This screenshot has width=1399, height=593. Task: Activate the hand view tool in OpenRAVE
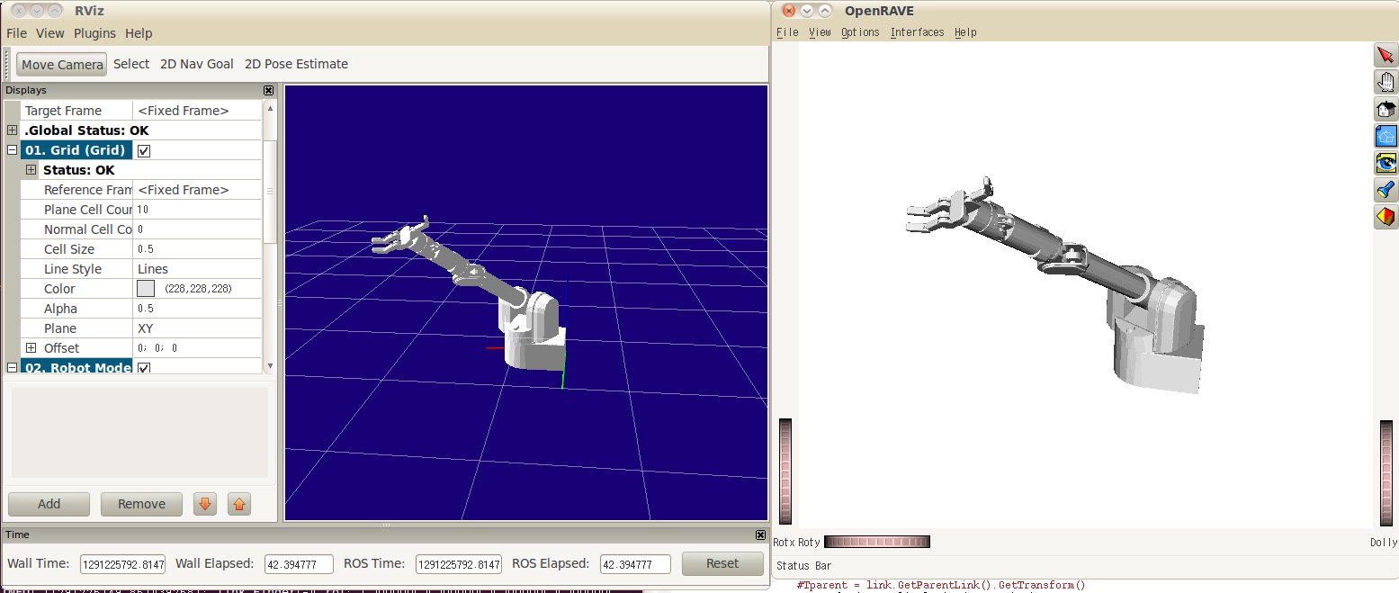[1386, 82]
